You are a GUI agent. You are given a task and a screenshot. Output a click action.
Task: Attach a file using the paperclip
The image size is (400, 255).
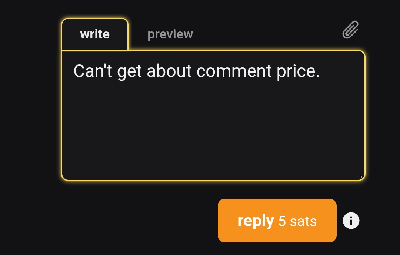pos(350,30)
